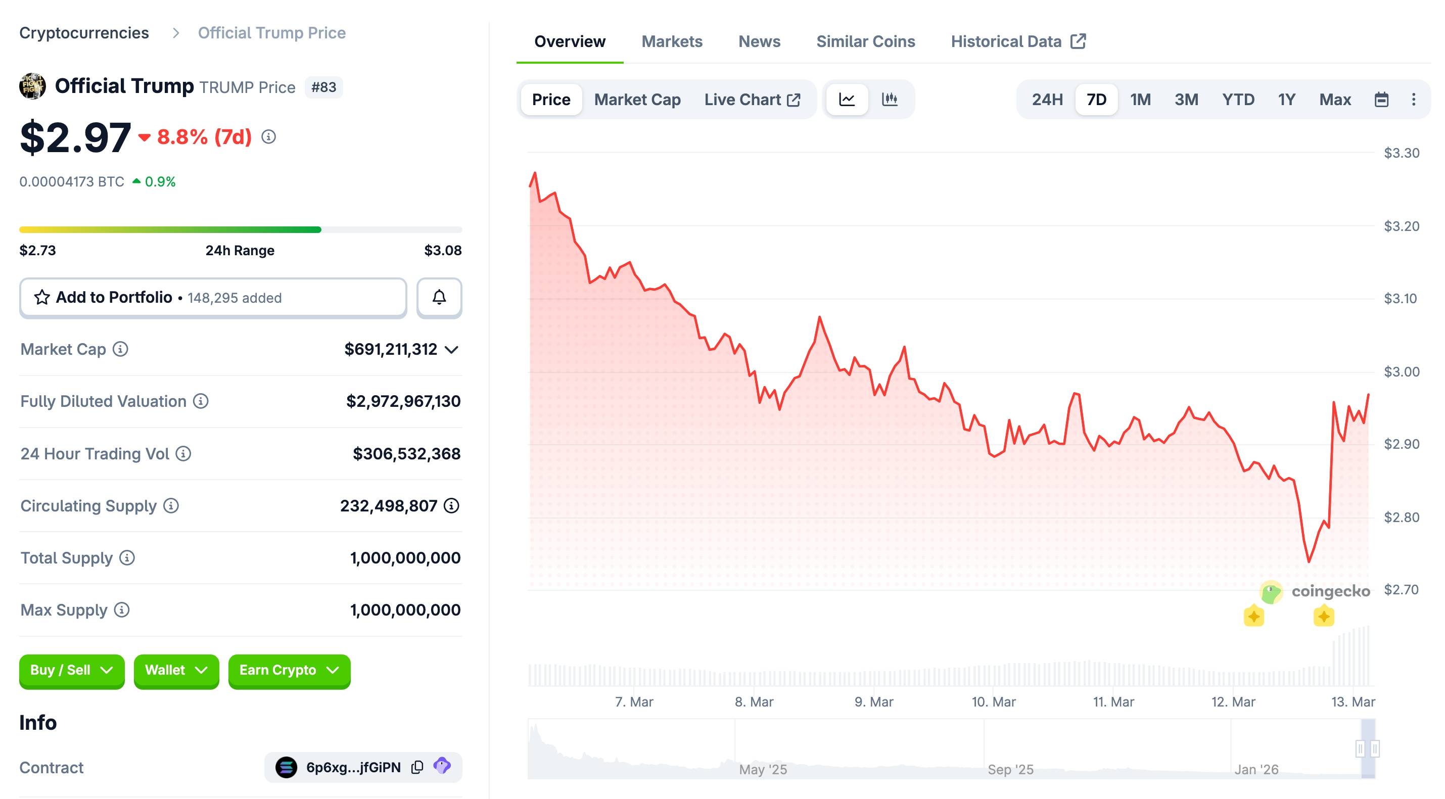Select the line chart icon
Screen dimensions: 1445x799
pyautogui.click(x=847, y=99)
